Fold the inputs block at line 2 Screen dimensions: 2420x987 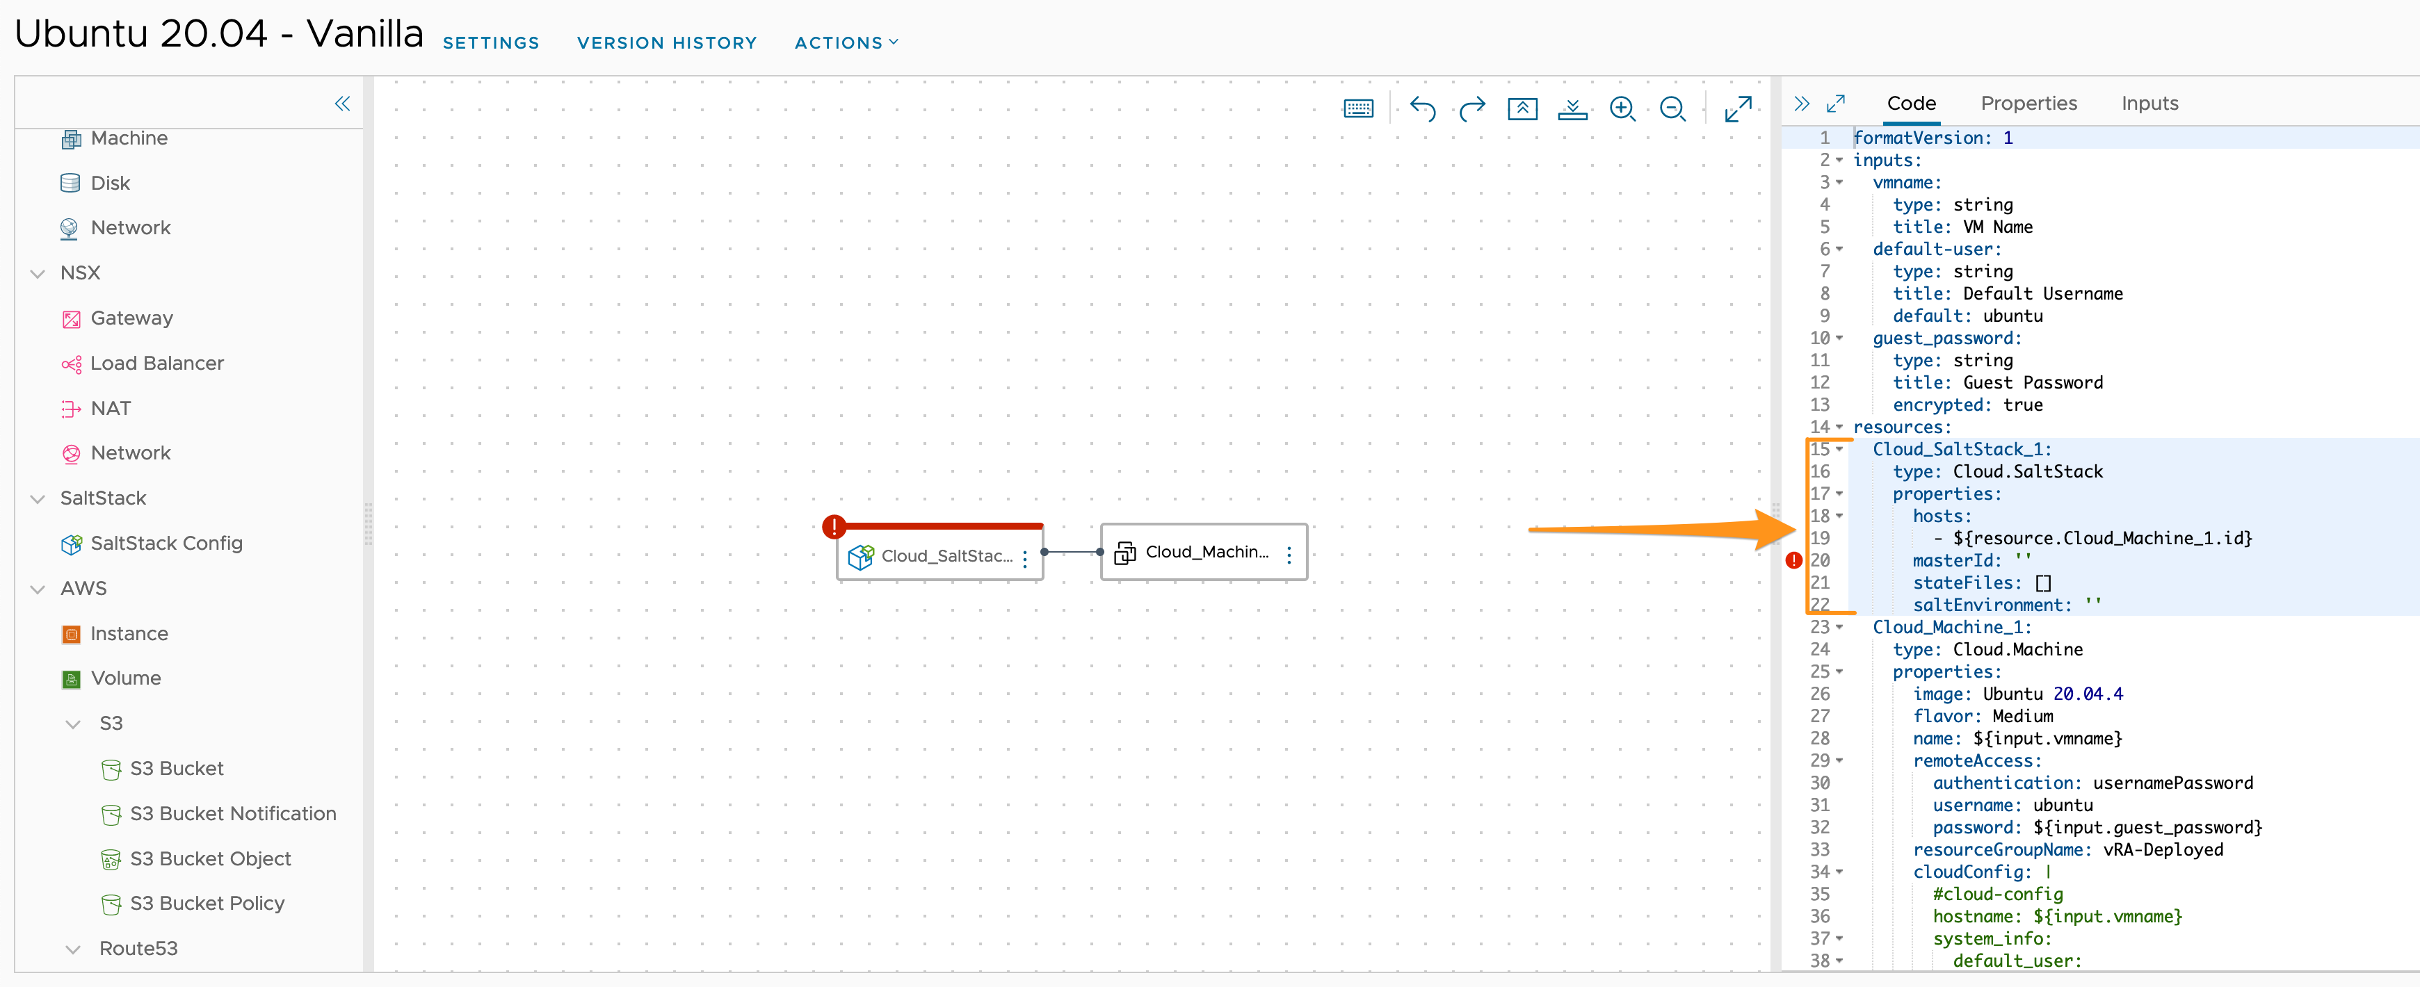[x=1839, y=161]
